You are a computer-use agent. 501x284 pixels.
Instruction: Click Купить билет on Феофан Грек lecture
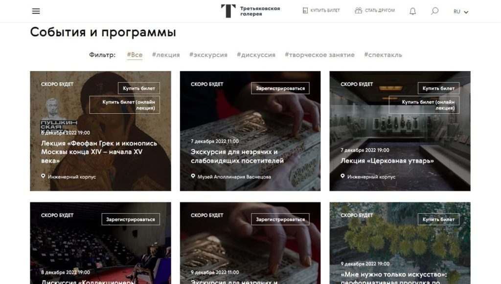138,88
